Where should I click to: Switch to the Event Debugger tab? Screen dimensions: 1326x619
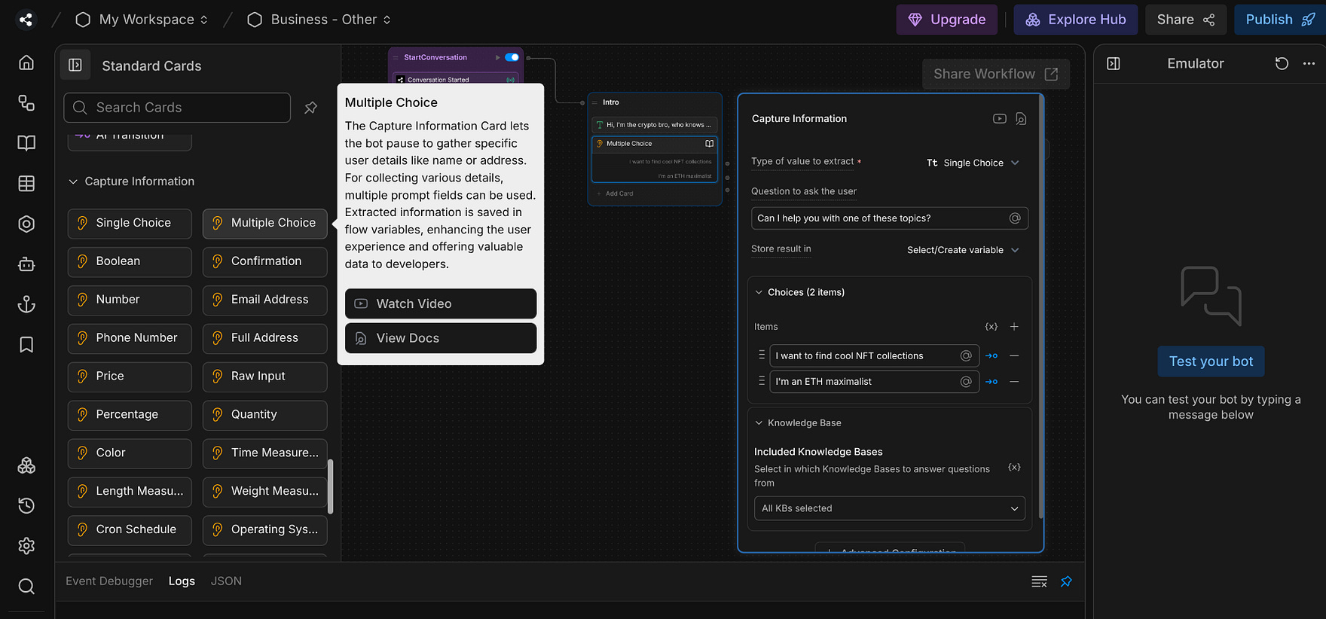click(x=109, y=581)
